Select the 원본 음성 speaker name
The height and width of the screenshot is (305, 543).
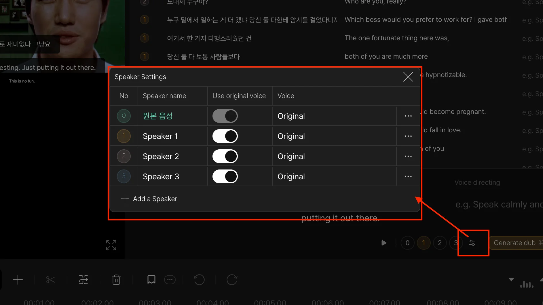point(158,116)
